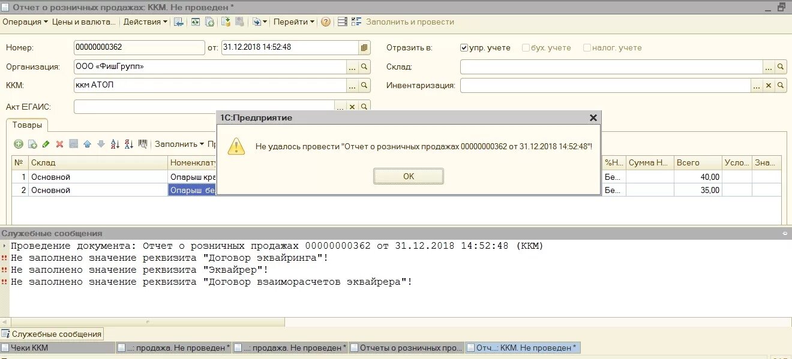Open selection list for Организация field

[352, 67]
